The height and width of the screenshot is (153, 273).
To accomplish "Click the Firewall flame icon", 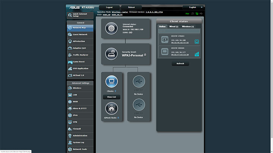I will (x=70, y=129).
